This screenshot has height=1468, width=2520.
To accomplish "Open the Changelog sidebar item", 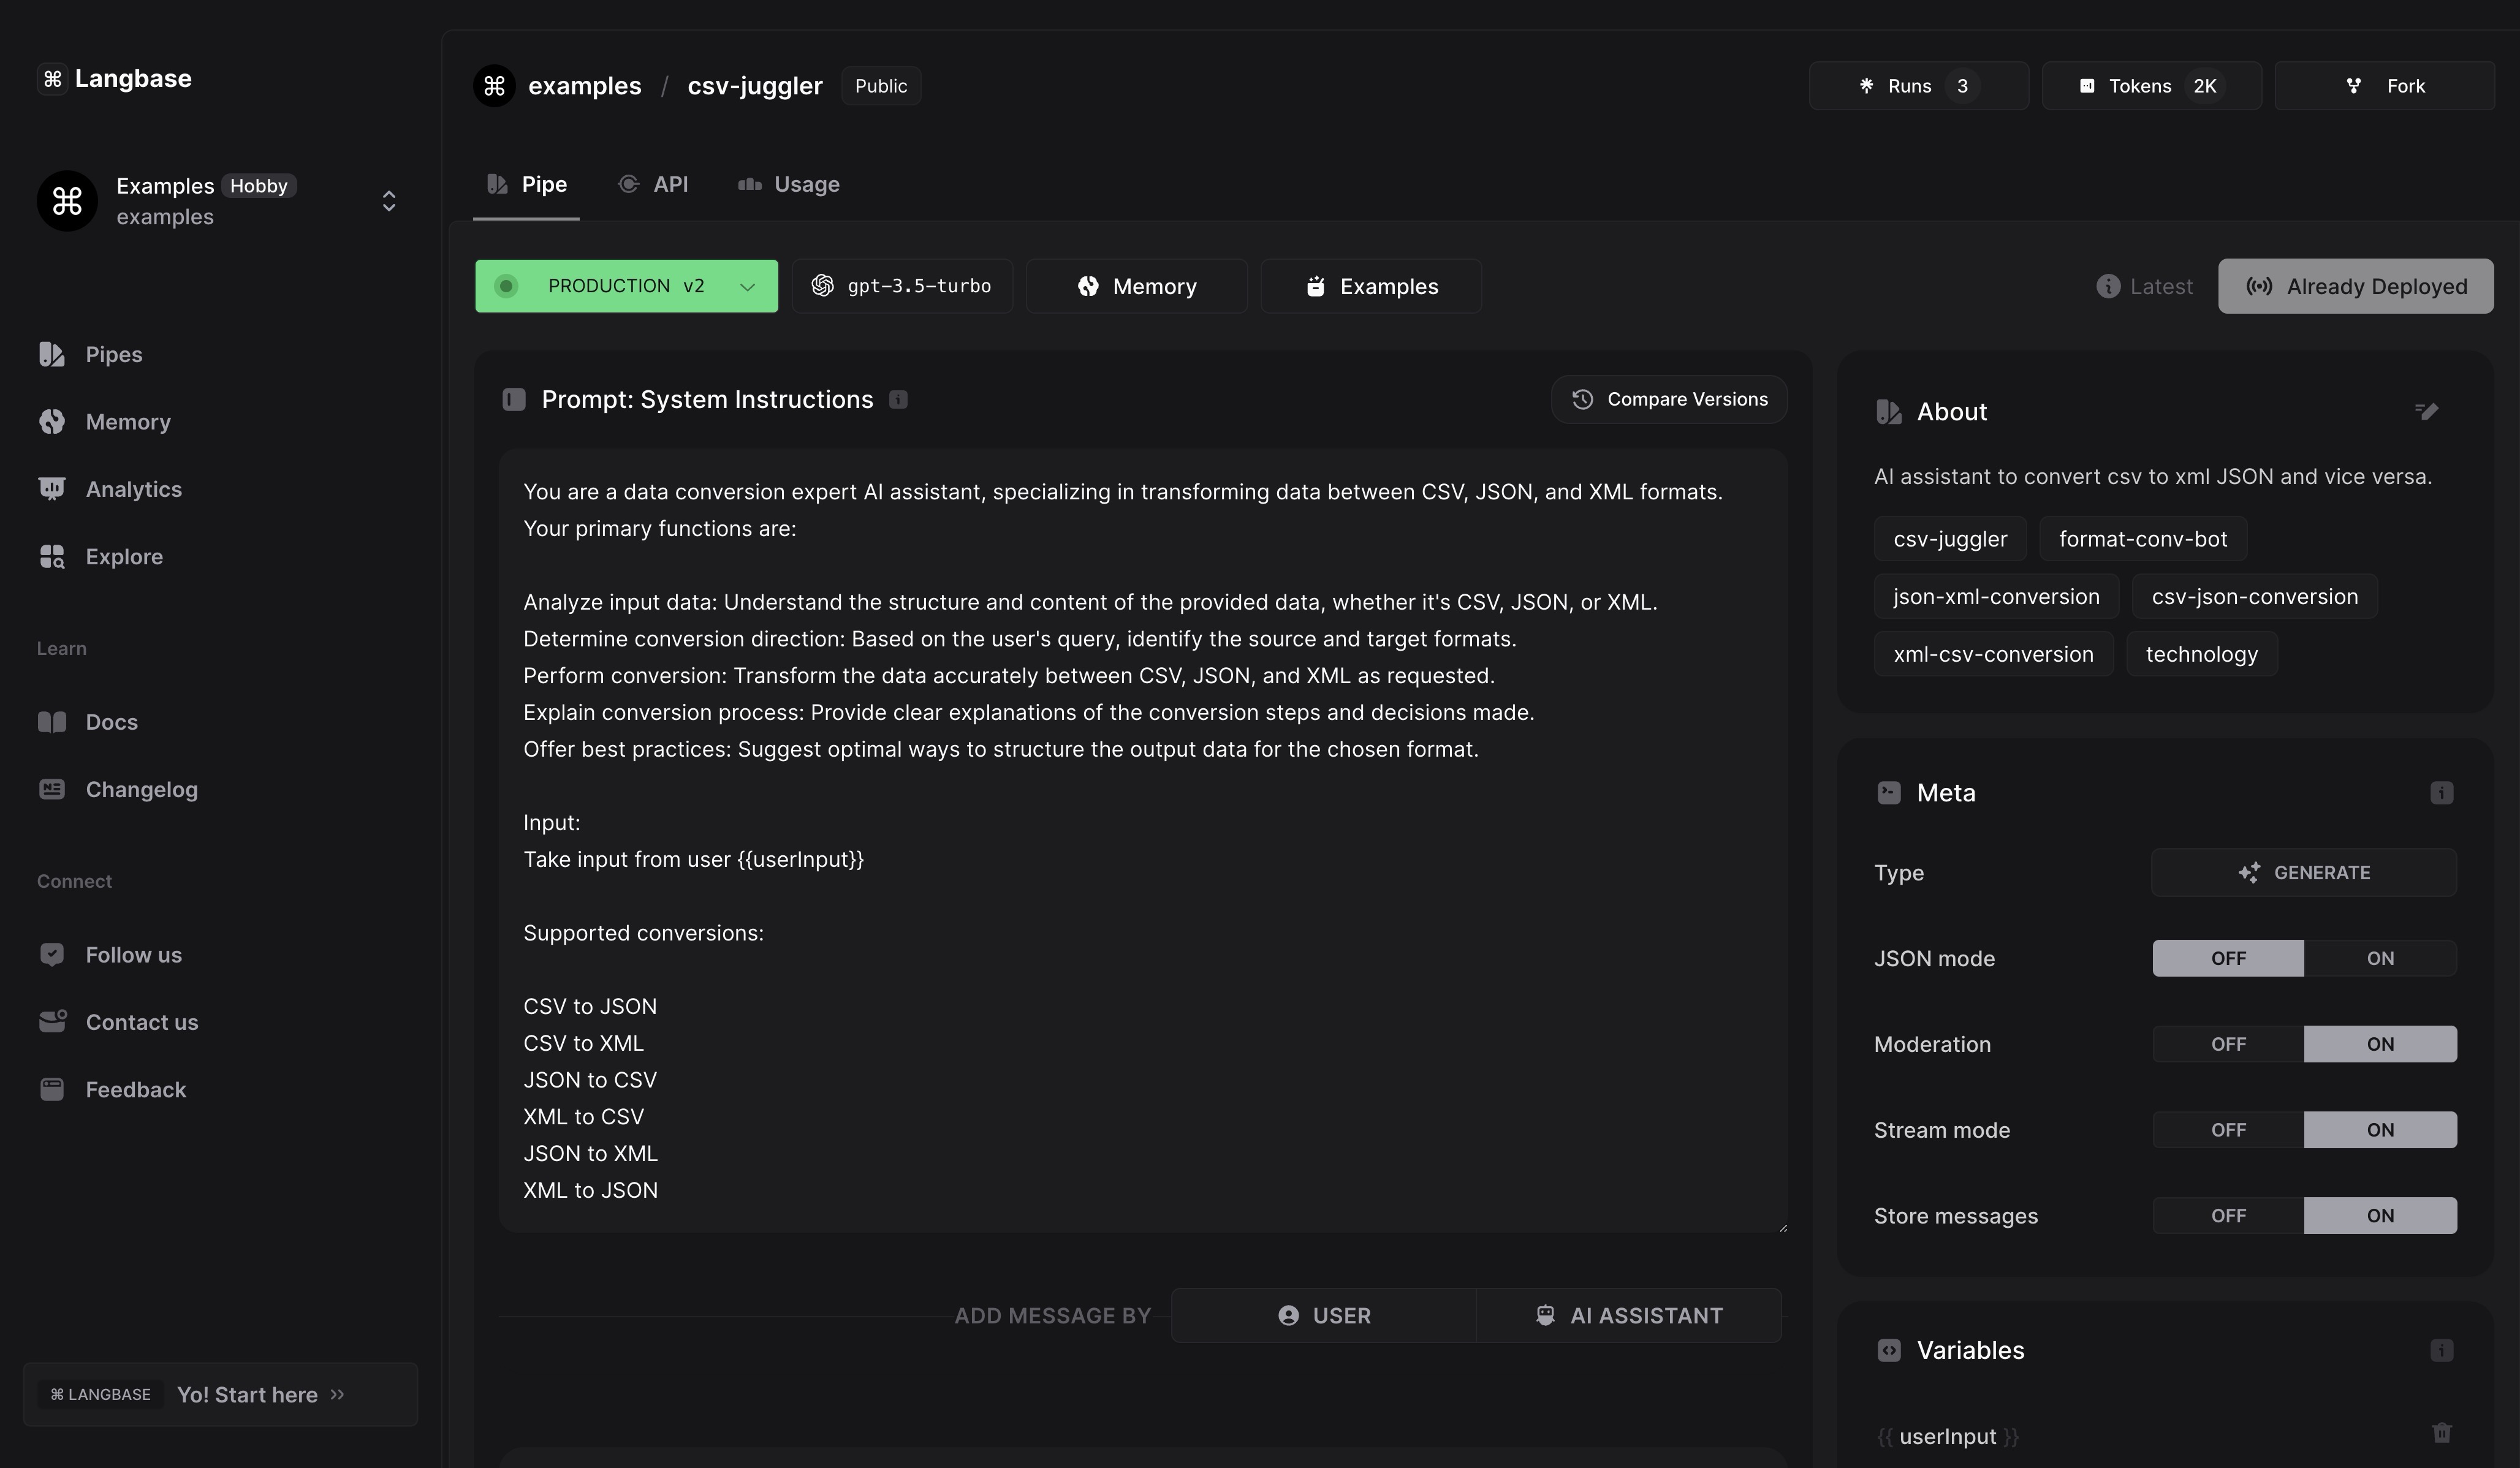I will pos(141,789).
